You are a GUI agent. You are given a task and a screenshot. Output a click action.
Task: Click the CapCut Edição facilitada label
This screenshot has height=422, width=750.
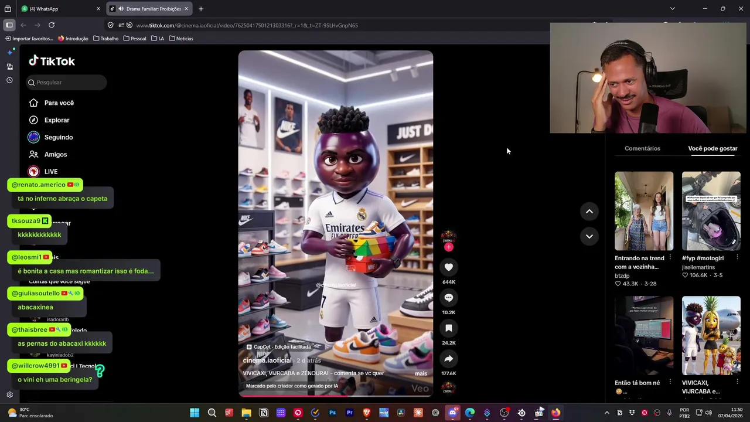coord(279,347)
